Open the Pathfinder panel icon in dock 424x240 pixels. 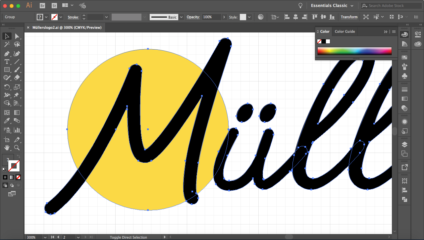(404, 200)
